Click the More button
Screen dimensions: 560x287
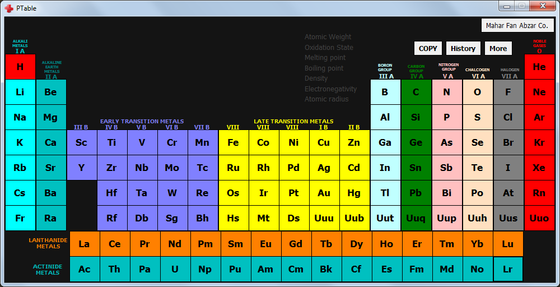click(498, 48)
